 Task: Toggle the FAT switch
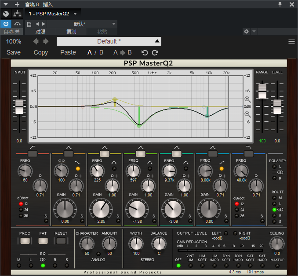point(43,241)
